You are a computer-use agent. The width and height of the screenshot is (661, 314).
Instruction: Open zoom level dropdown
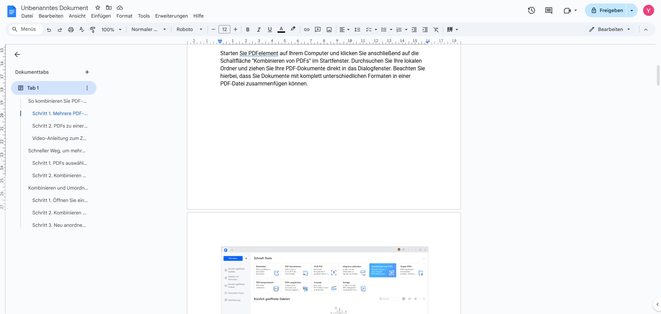pos(112,30)
